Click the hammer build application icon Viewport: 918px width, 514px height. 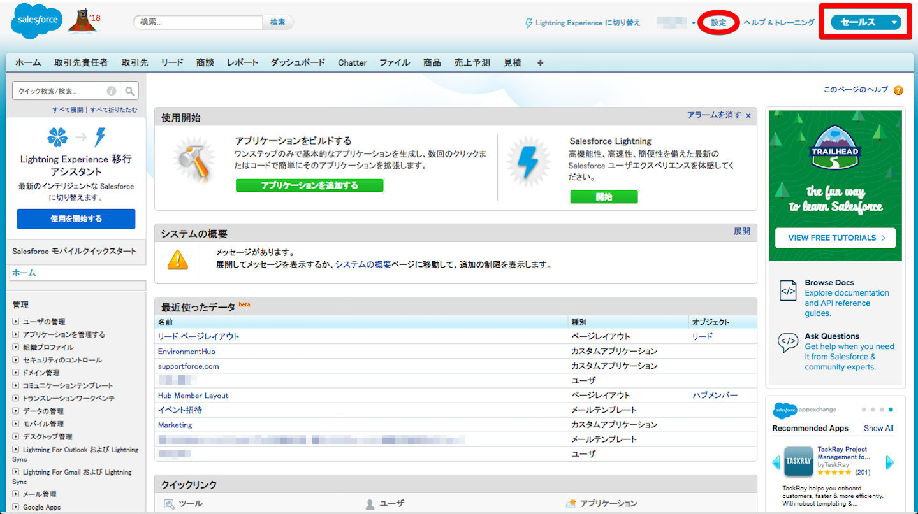[194, 160]
